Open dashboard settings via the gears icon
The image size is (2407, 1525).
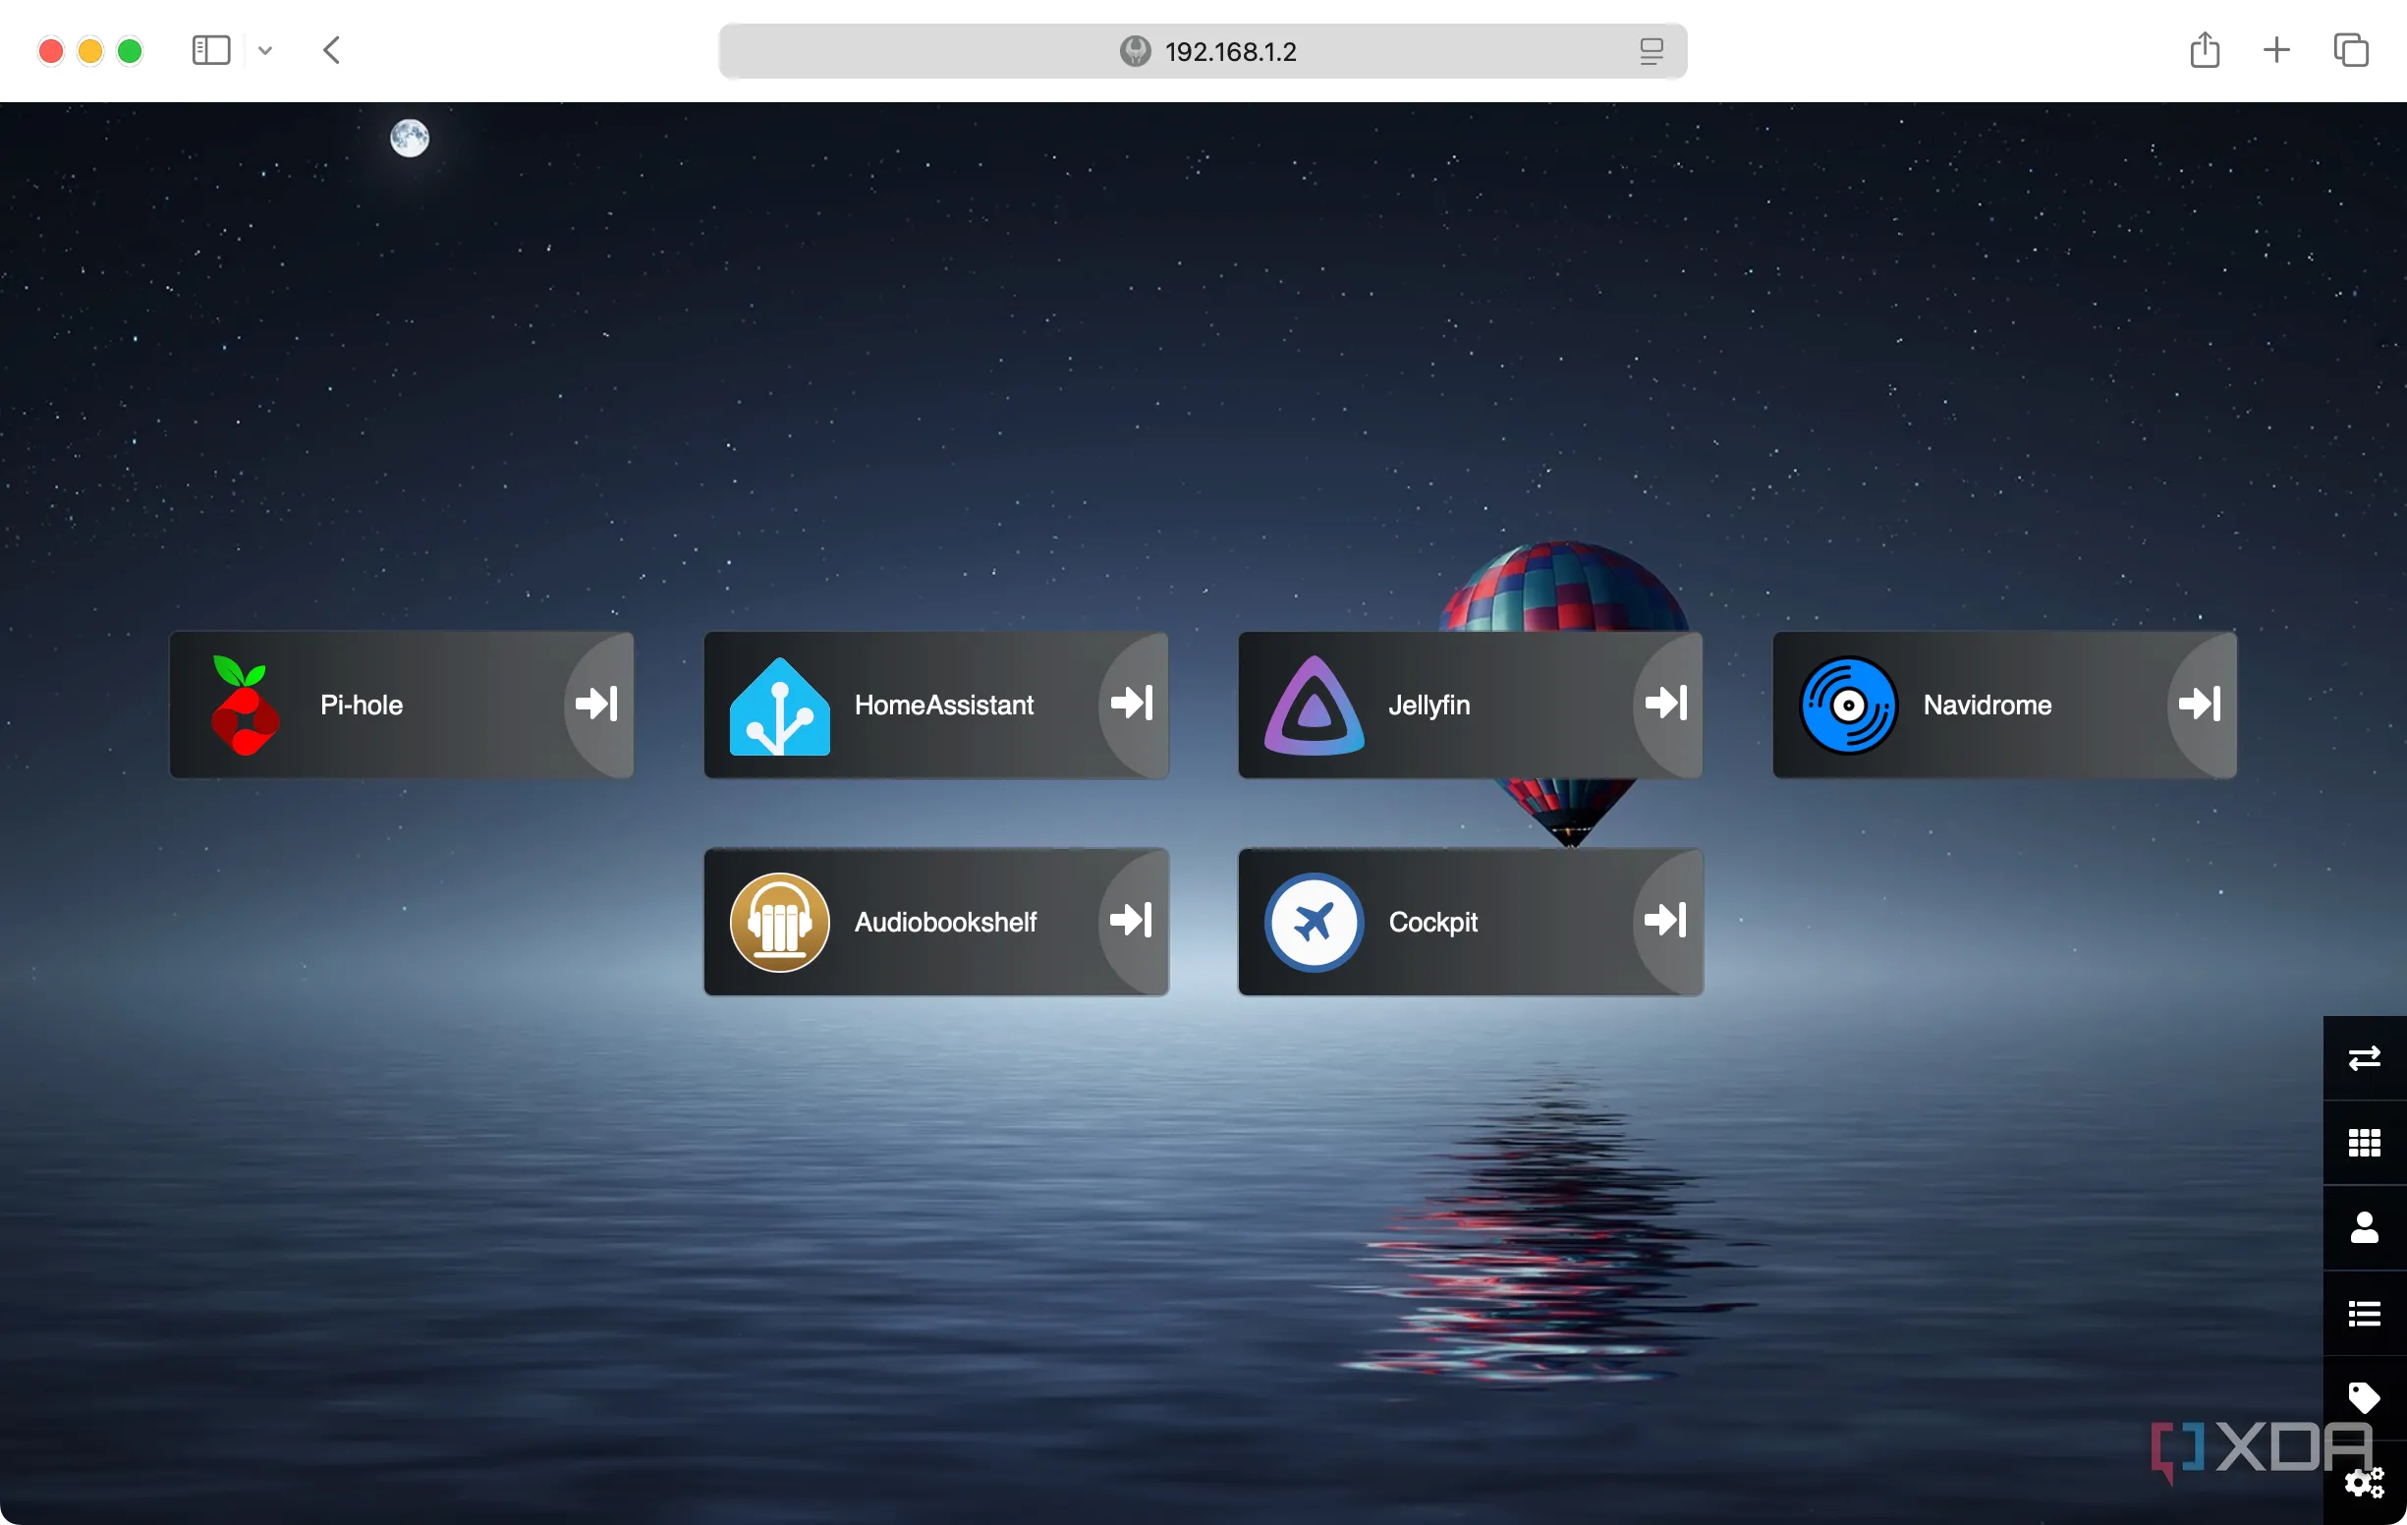coord(2364,1481)
